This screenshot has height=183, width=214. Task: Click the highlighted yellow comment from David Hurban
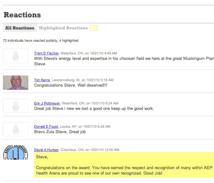[124, 165]
